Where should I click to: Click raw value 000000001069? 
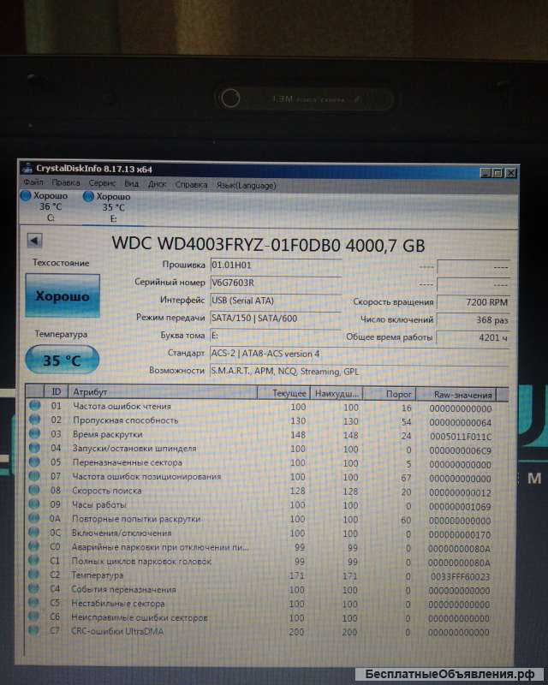[460, 507]
